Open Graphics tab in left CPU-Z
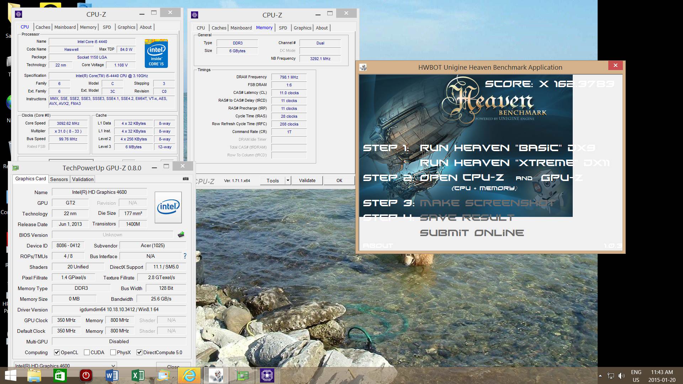Screen dimensions: 683x384 tap(126, 27)
